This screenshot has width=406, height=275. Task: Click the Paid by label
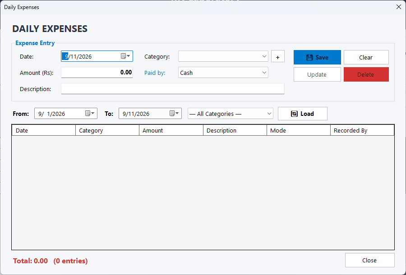pyautogui.click(x=155, y=73)
